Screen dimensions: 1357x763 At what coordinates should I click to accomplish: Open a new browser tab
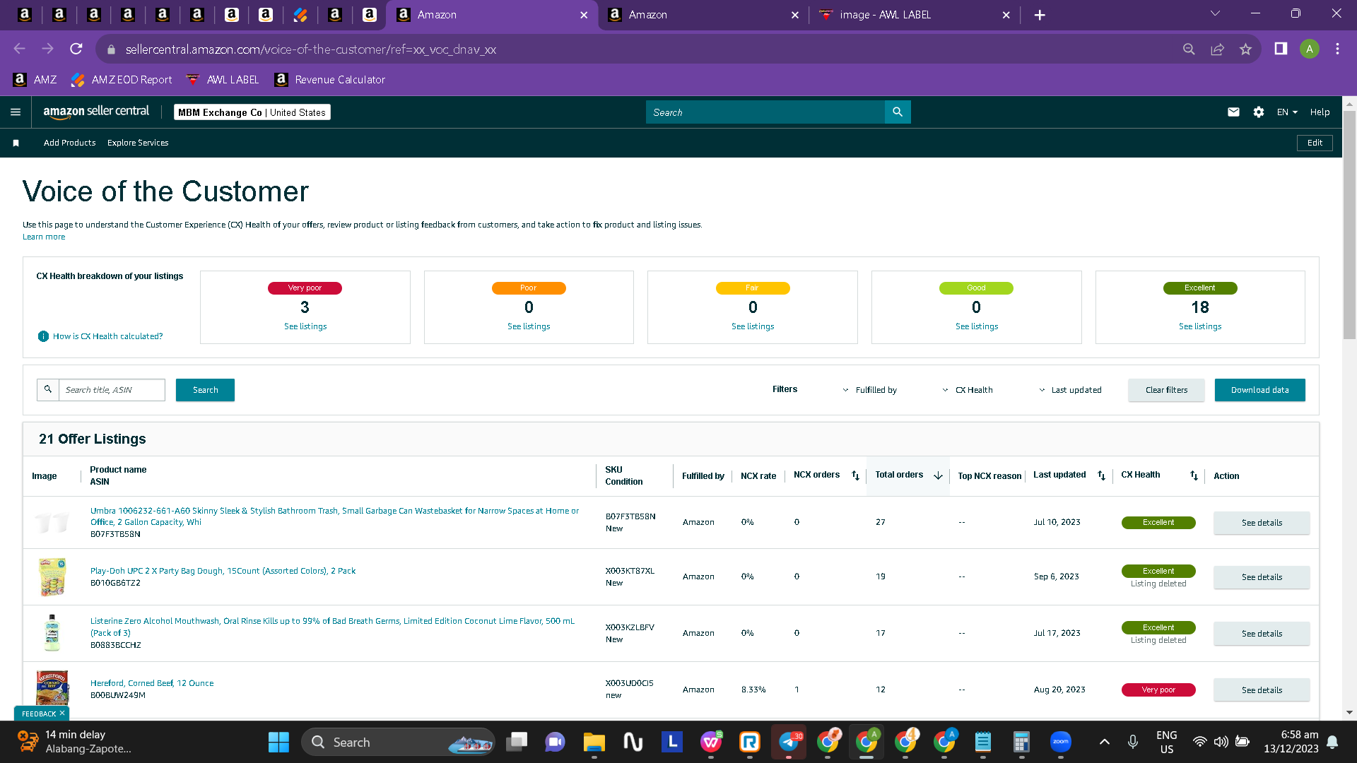coord(1040,15)
